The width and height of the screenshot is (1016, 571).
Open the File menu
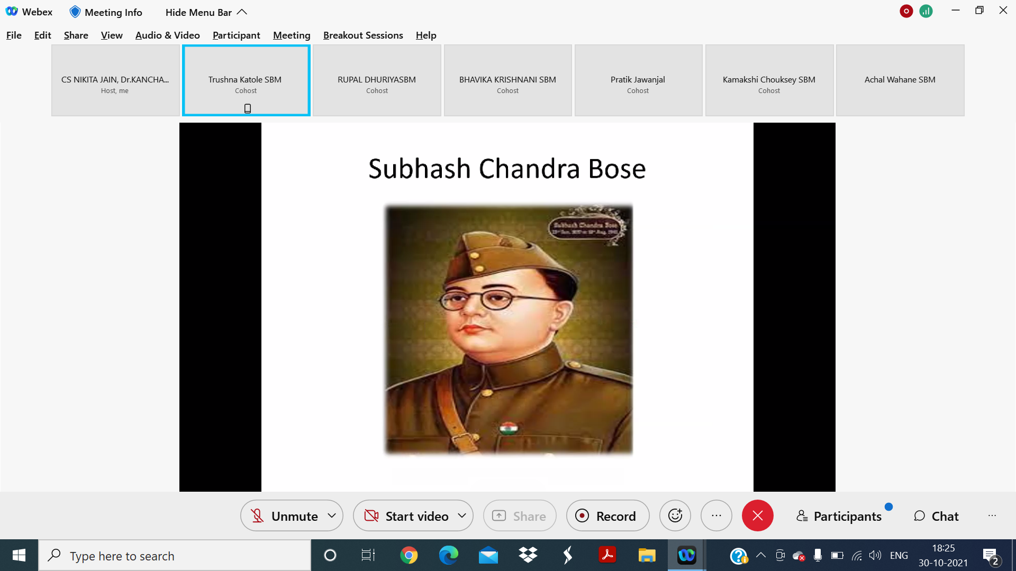coord(14,35)
